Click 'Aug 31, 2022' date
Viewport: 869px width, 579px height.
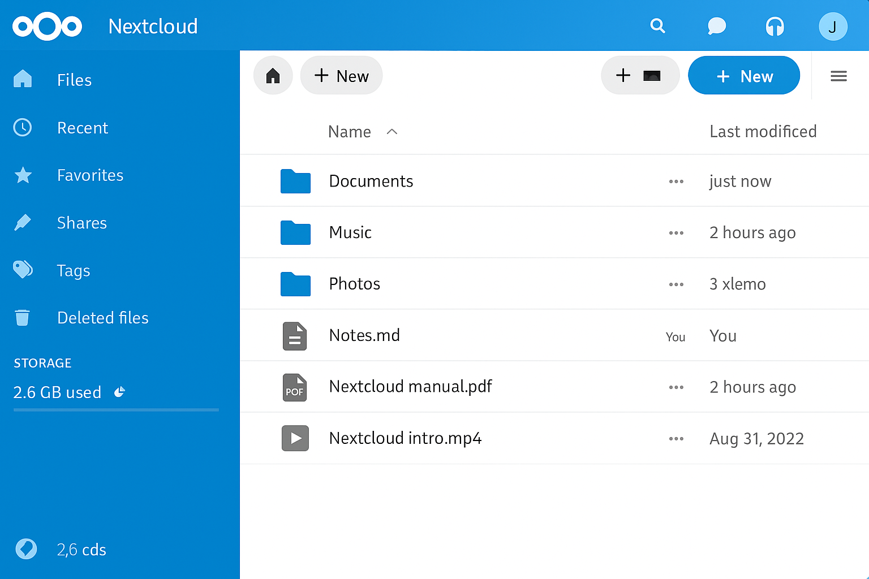[x=757, y=439]
